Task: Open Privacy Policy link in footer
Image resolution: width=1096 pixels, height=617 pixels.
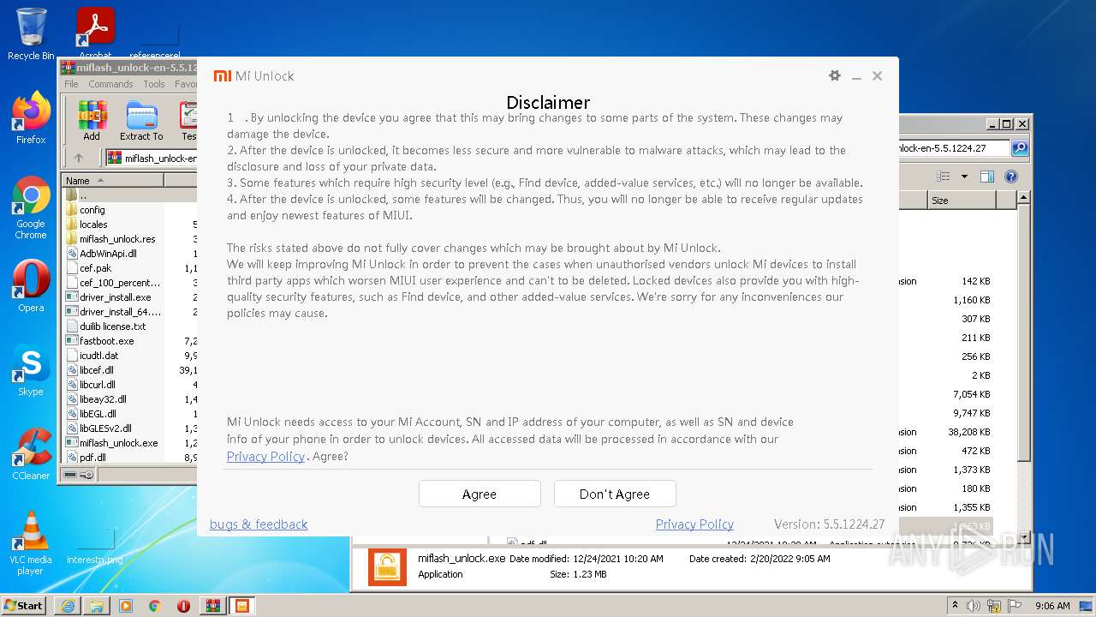Action: [694, 524]
